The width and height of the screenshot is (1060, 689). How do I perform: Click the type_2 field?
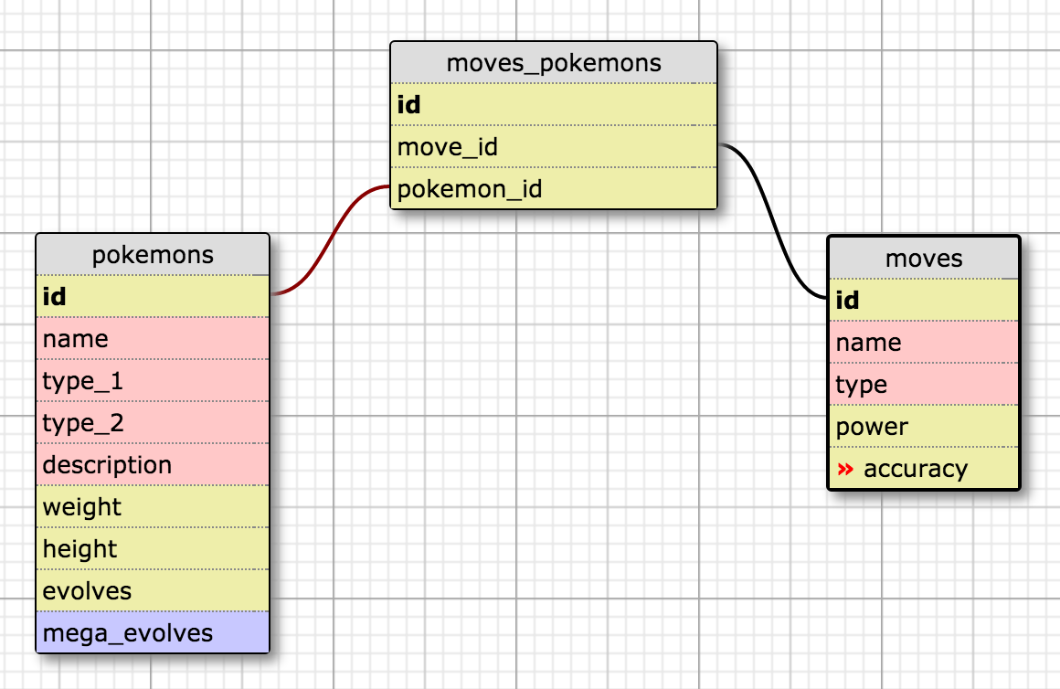click(153, 422)
